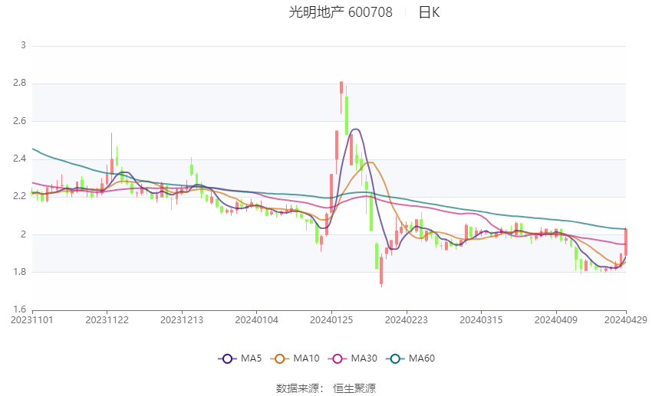This screenshot has height=396, width=652.
Task: Click the x-axis date 20231122
Action: pos(107,320)
